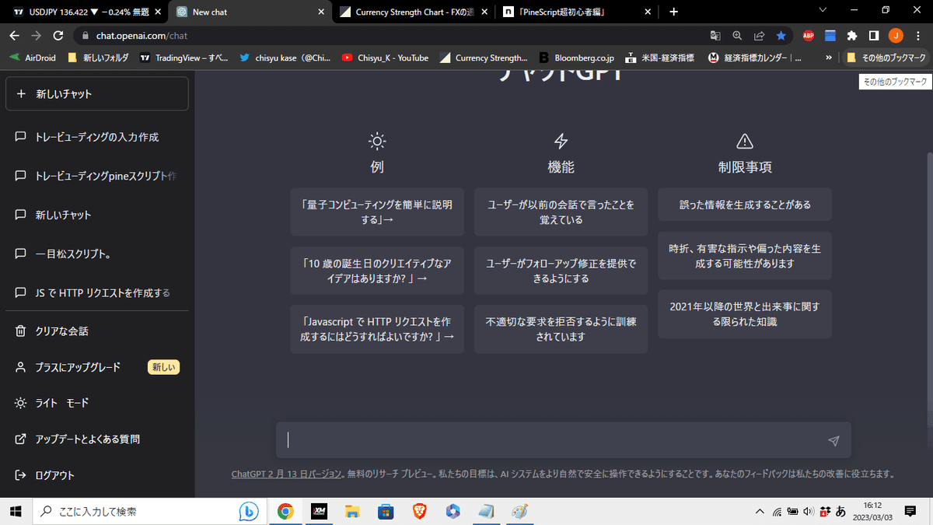This screenshot has width=933, height=525.
Task: Open the その他のブックマーク folder
Action: coord(886,58)
